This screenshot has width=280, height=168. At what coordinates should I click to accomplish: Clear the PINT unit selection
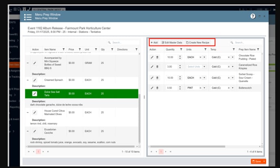200,88
